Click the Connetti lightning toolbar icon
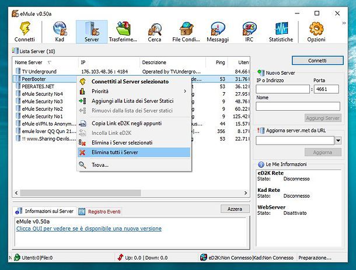This screenshot has height=270, width=356. point(25,29)
